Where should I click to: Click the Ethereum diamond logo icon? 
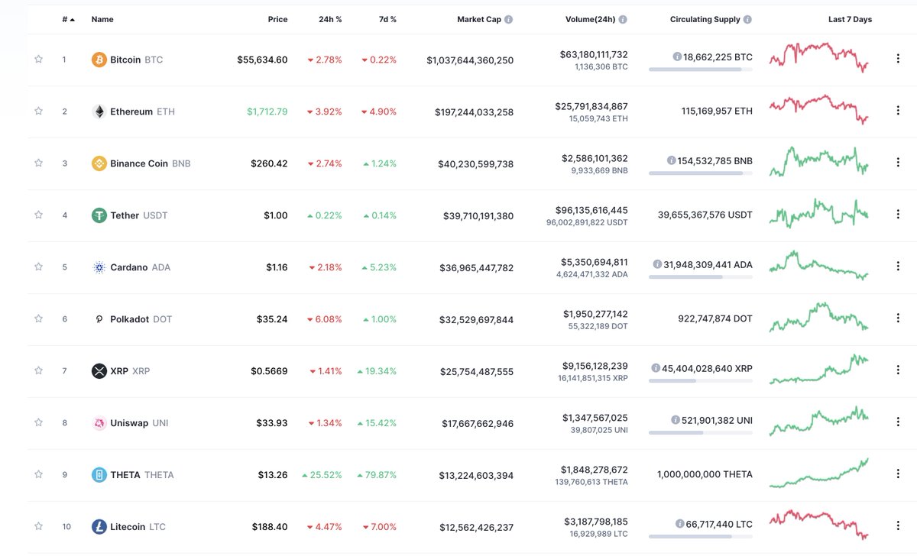(x=99, y=112)
